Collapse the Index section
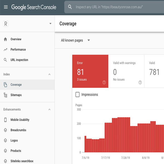This screenshot has height=164, width=164. 49,74
